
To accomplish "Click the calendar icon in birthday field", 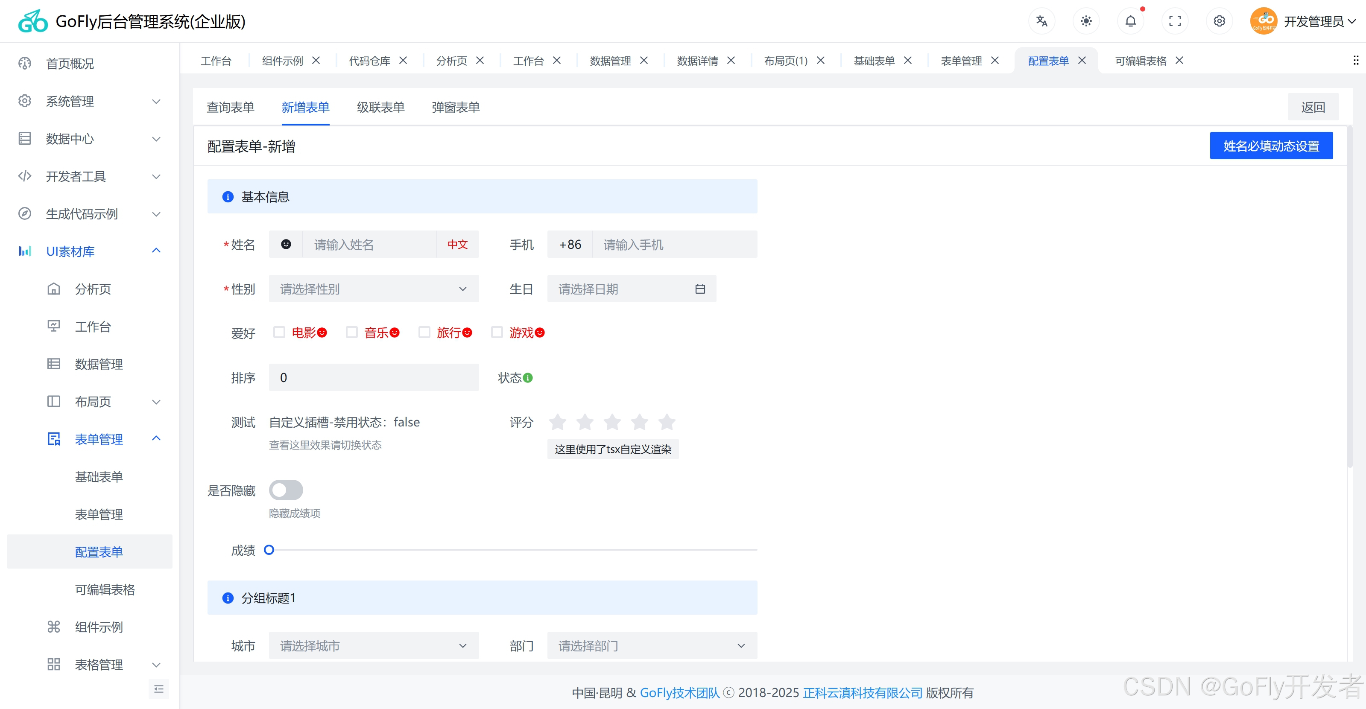I will click(x=700, y=289).
